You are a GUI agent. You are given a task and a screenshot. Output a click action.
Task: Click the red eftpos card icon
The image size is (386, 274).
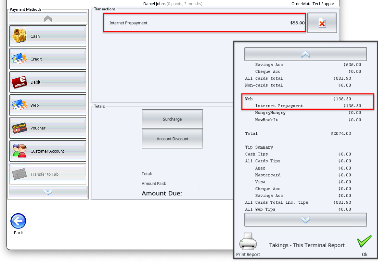coord(19,82)
